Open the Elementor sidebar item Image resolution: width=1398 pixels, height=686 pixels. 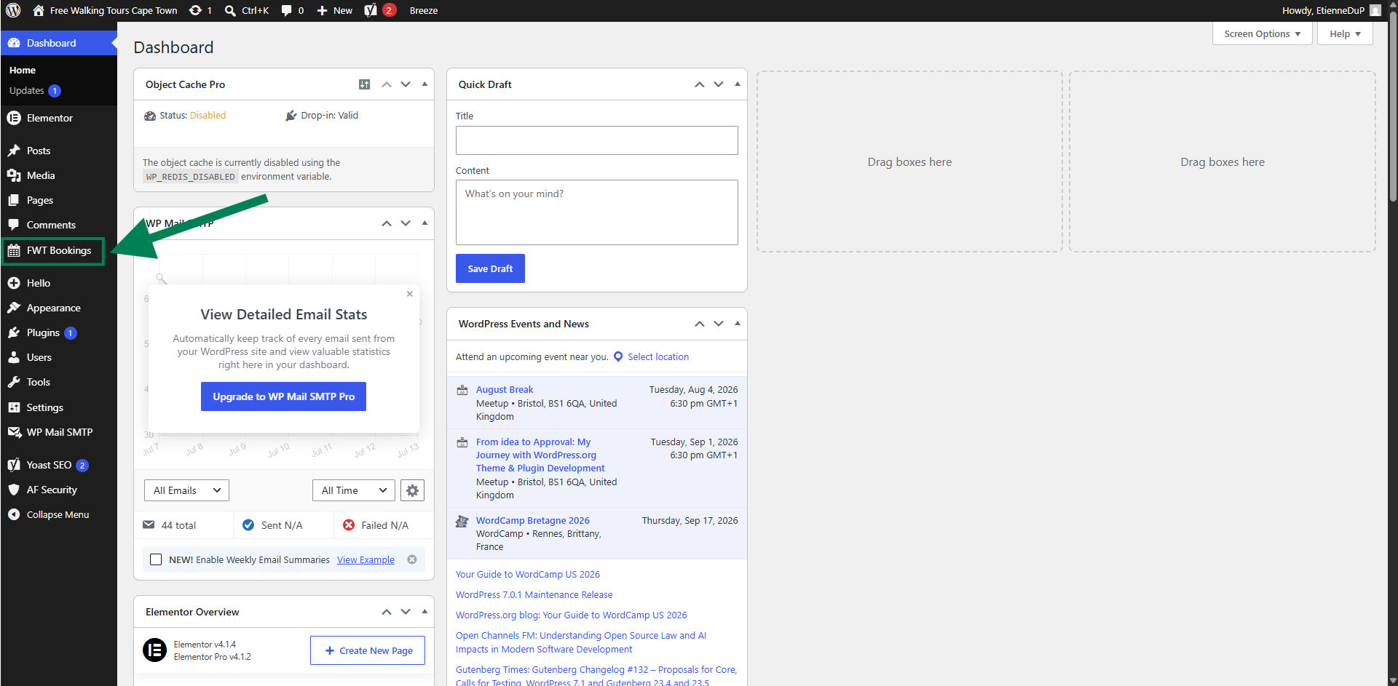58,118
